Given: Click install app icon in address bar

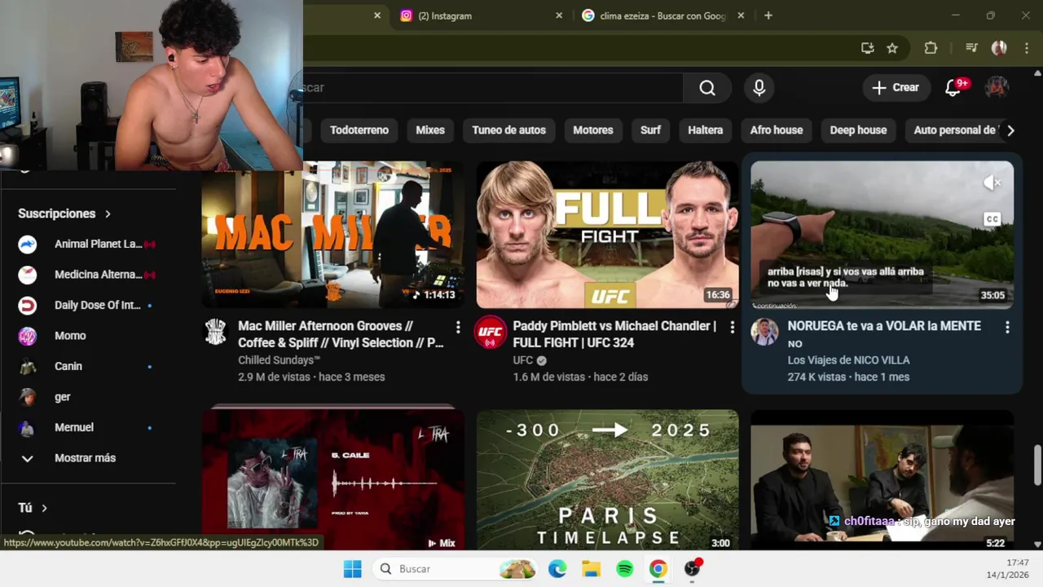Looking at the screenshot, I should (868, 48).
